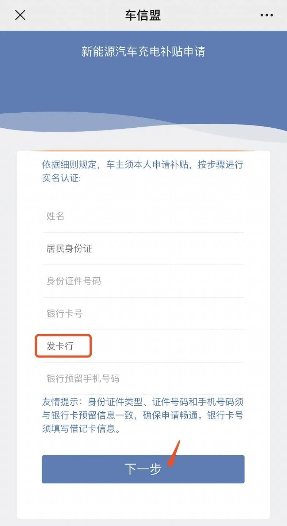Enter the 身份证件号码 field

point(143,281)
